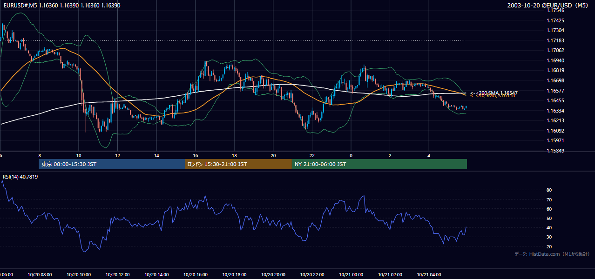Click hour label 22 under price chart
Viewport: 595px width, 279px height.
click(312, 156)
